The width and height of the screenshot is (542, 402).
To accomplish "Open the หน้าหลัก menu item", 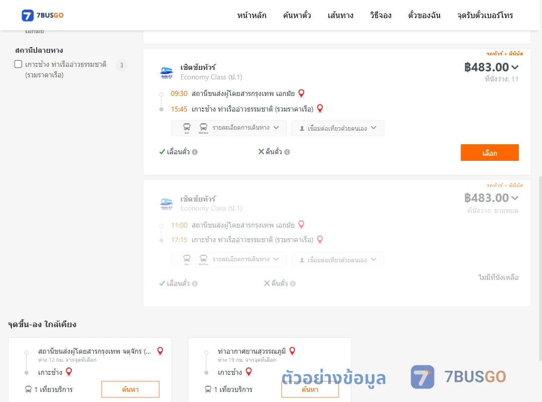I will pyautogui.click(x=251, y=15).
